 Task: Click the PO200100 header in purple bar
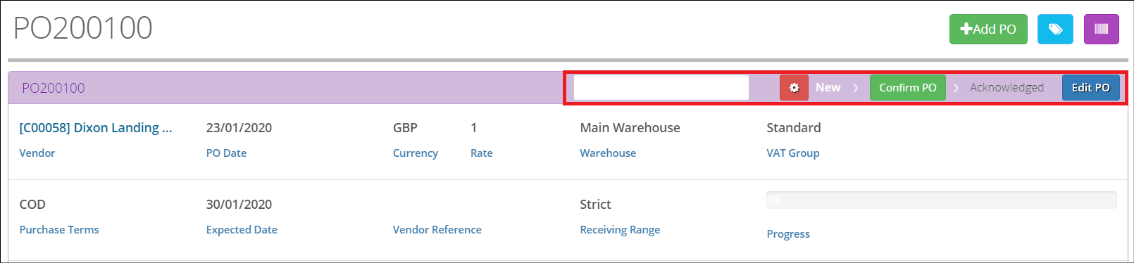click(x=54, y=88)
